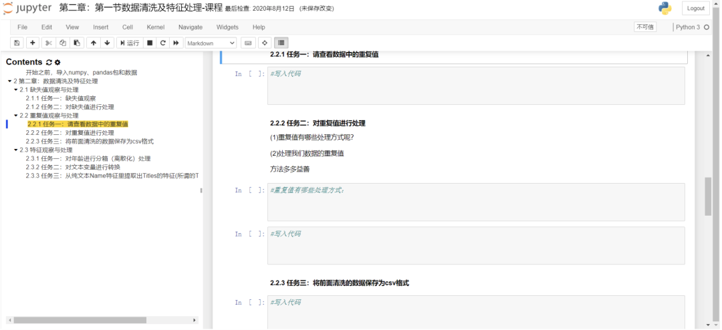
Task: Click code cell under 2.2.1 heading
Action: coord(476,86)
